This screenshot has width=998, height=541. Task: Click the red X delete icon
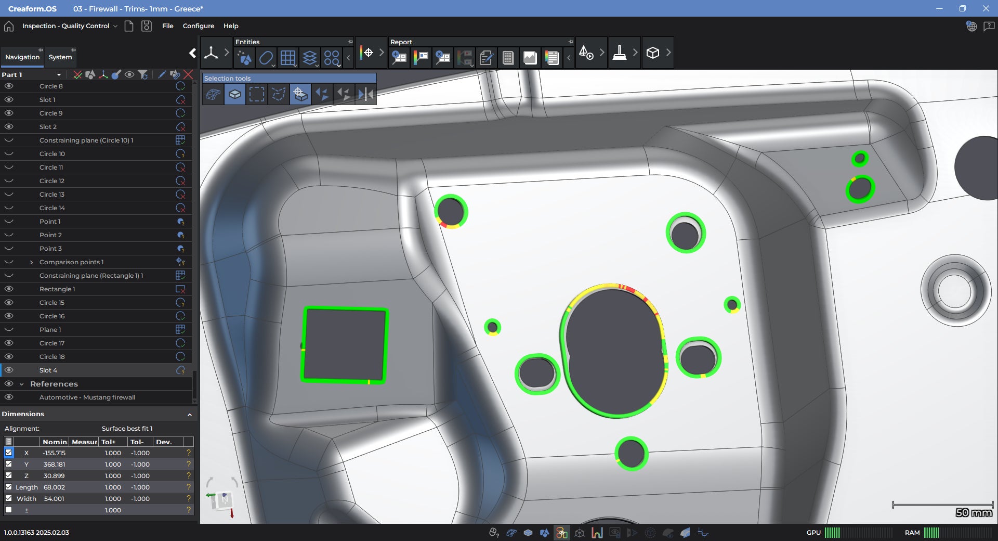click(x=188, y=75)
